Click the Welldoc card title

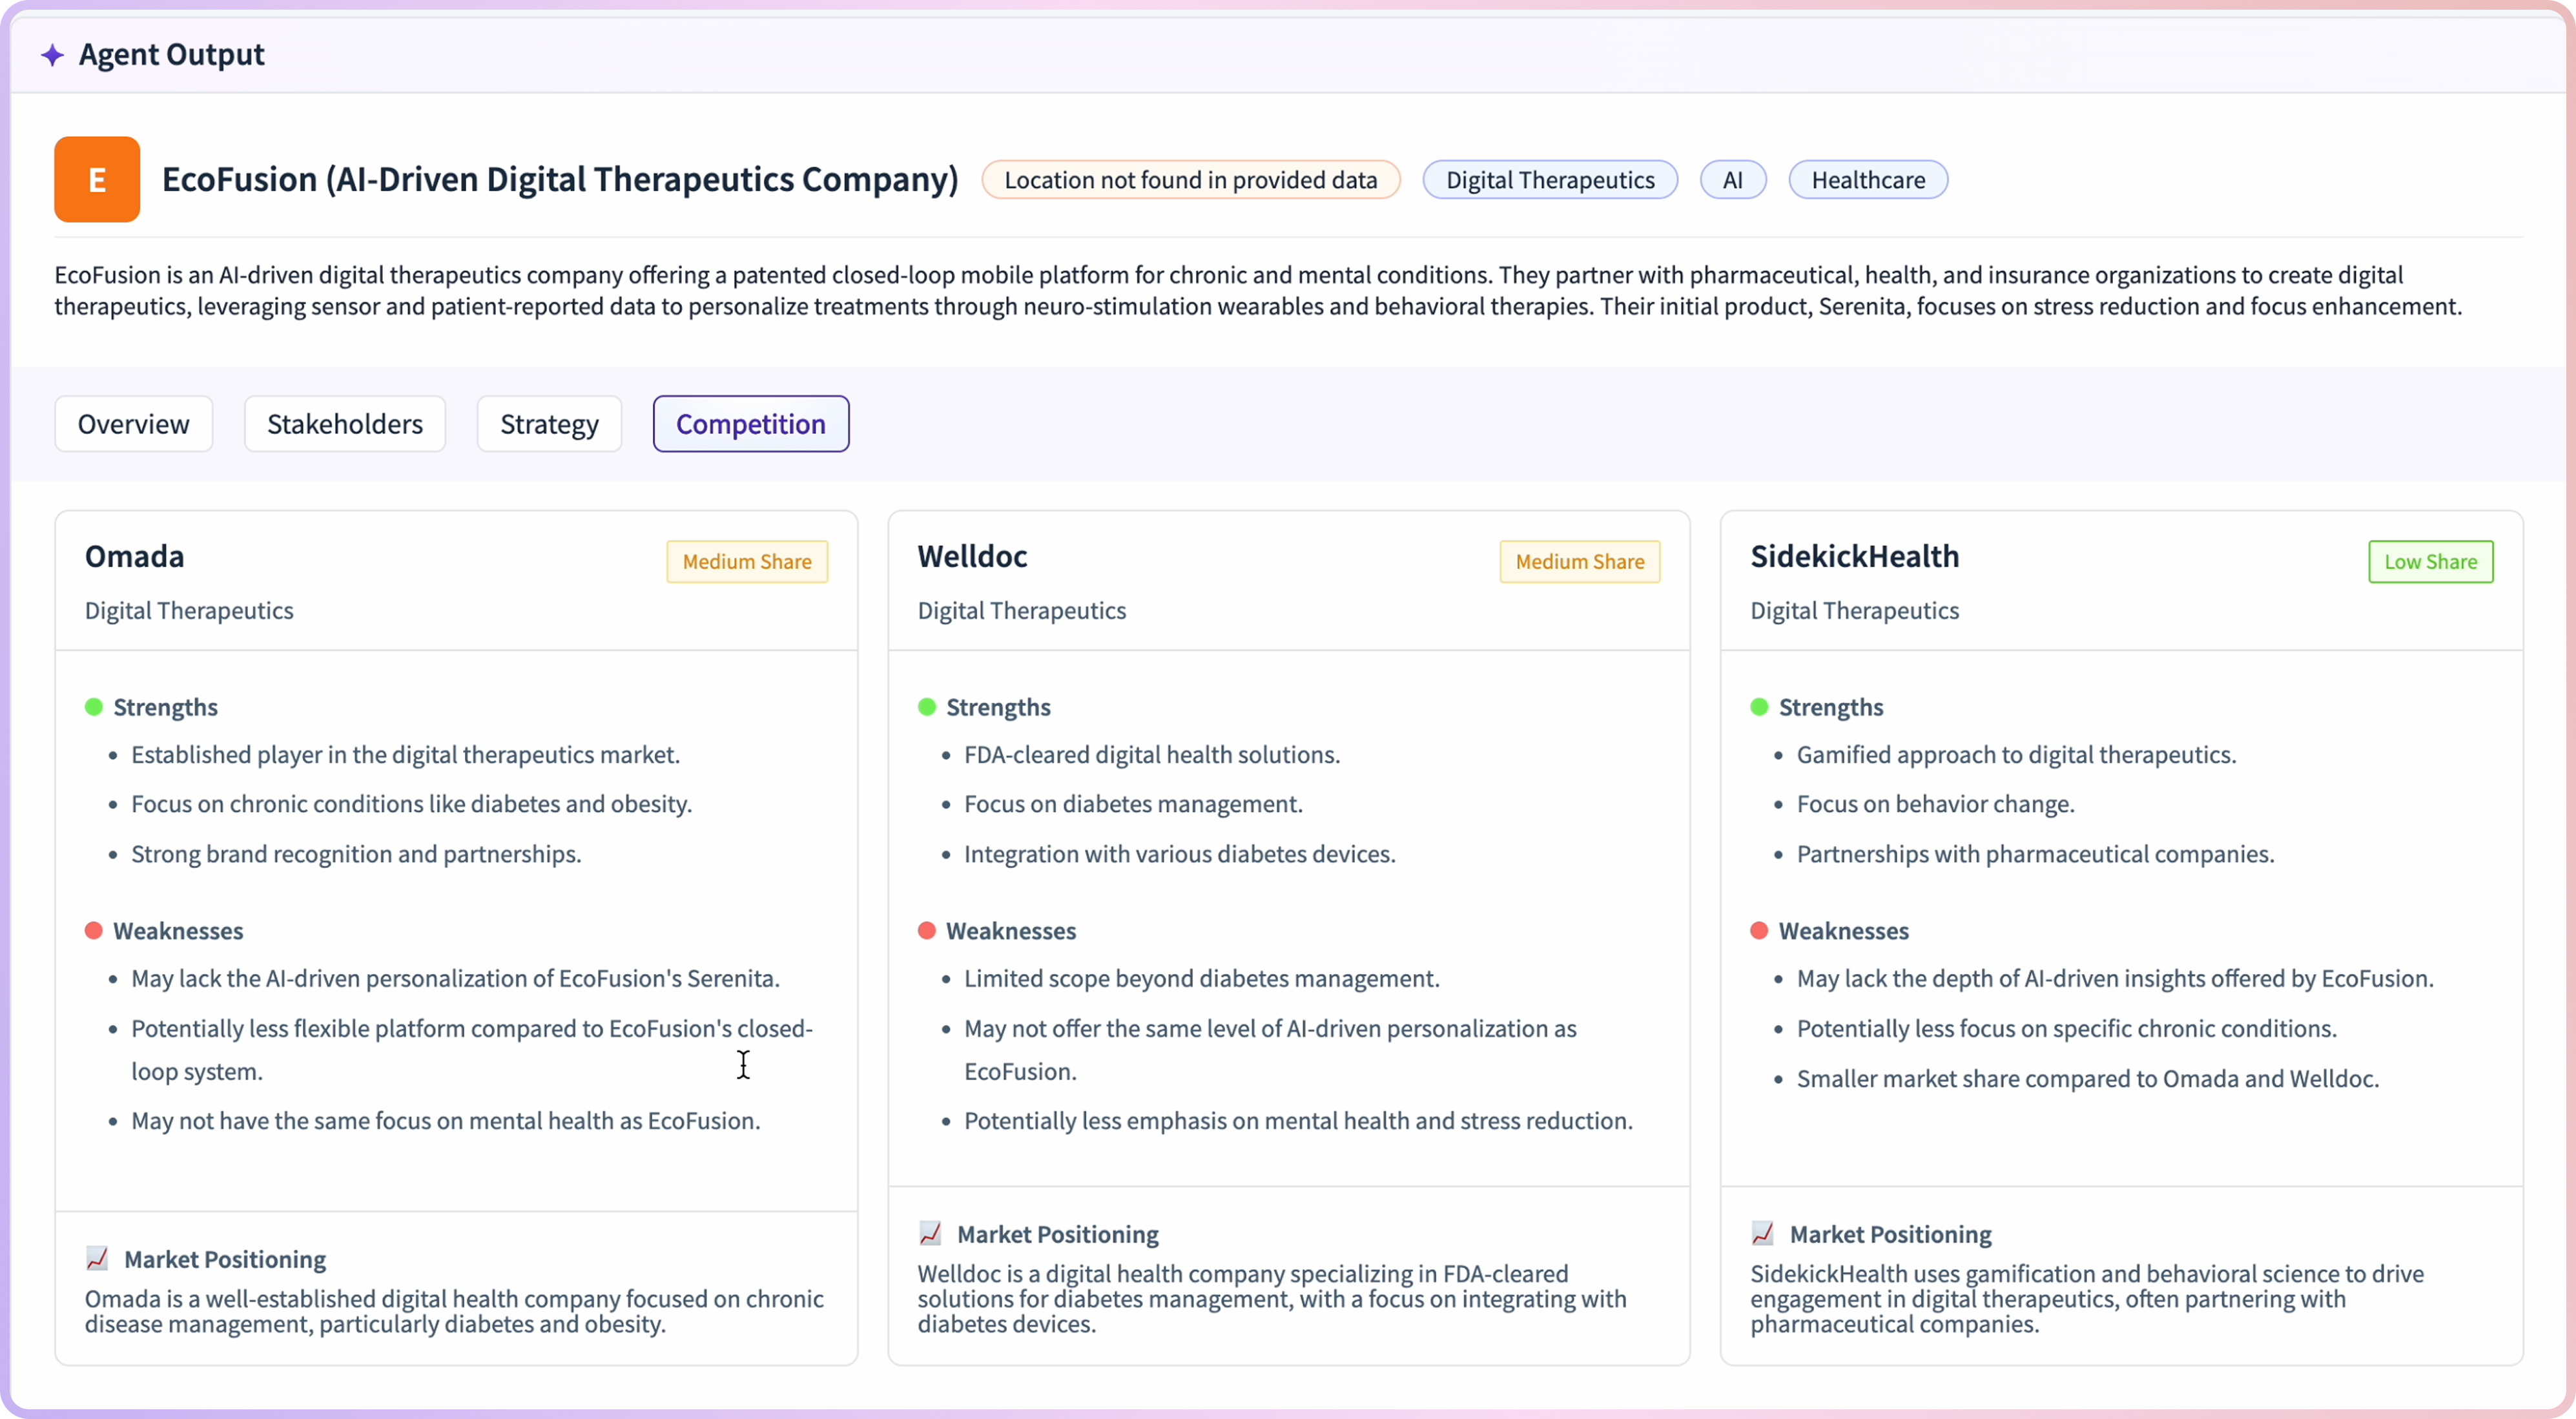[x=972, y=556]
